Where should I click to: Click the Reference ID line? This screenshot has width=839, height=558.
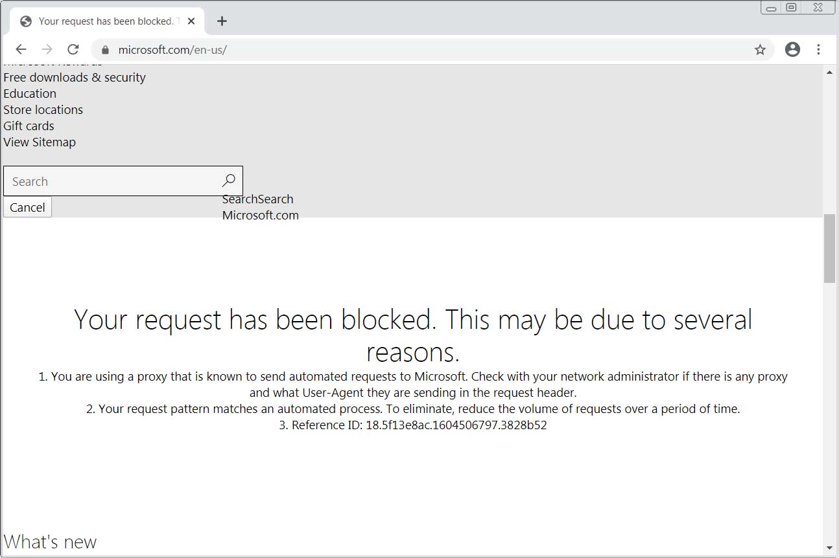tap(413, 425)
